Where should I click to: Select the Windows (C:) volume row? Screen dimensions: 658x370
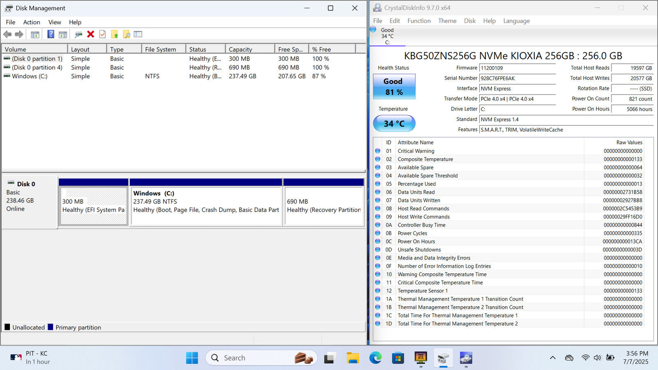[30, 76]
